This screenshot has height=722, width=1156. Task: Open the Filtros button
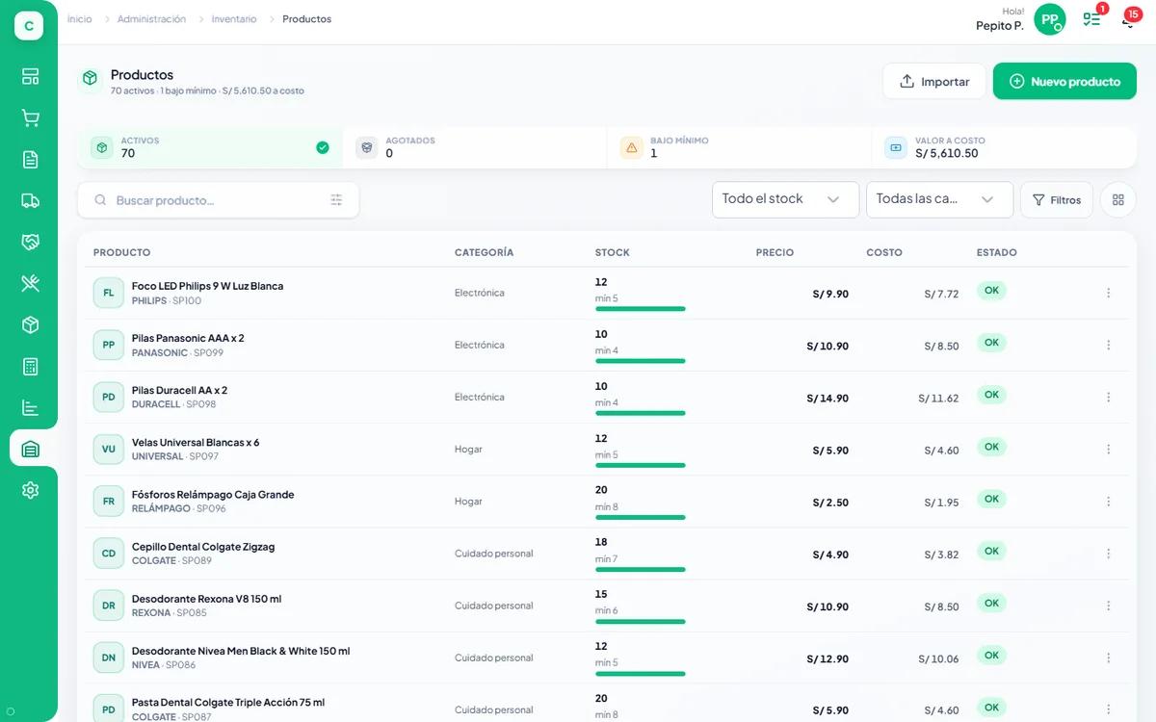(1057, 200)
